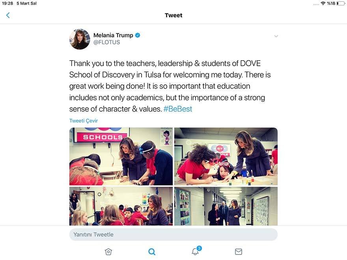Open the classroom children photo
The width and height of the screenshot is (347, 260).
(121, 206)
